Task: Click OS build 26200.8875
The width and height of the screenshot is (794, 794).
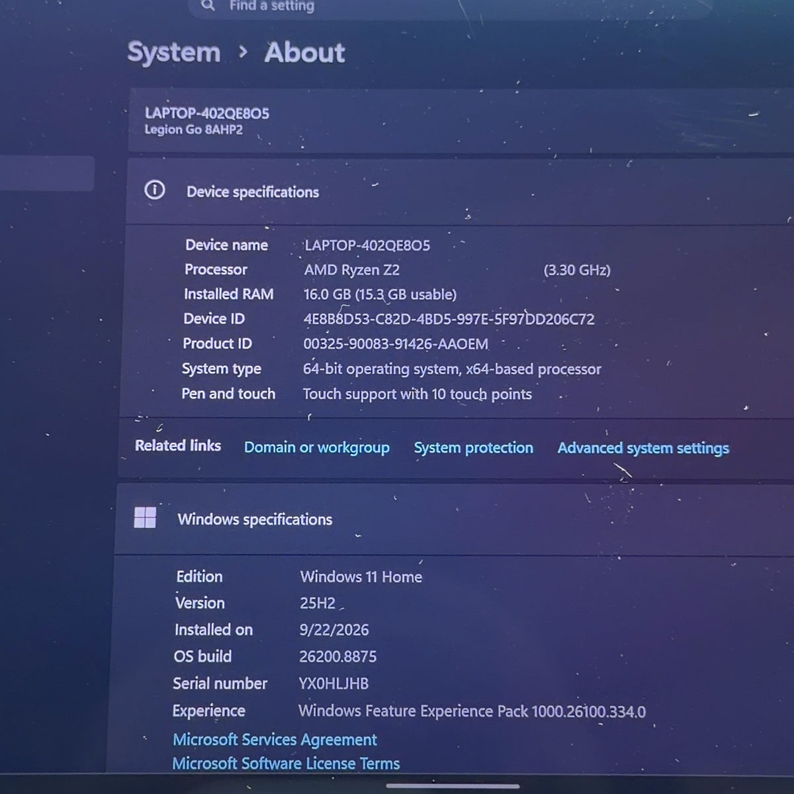Action: tap(337, 656)
